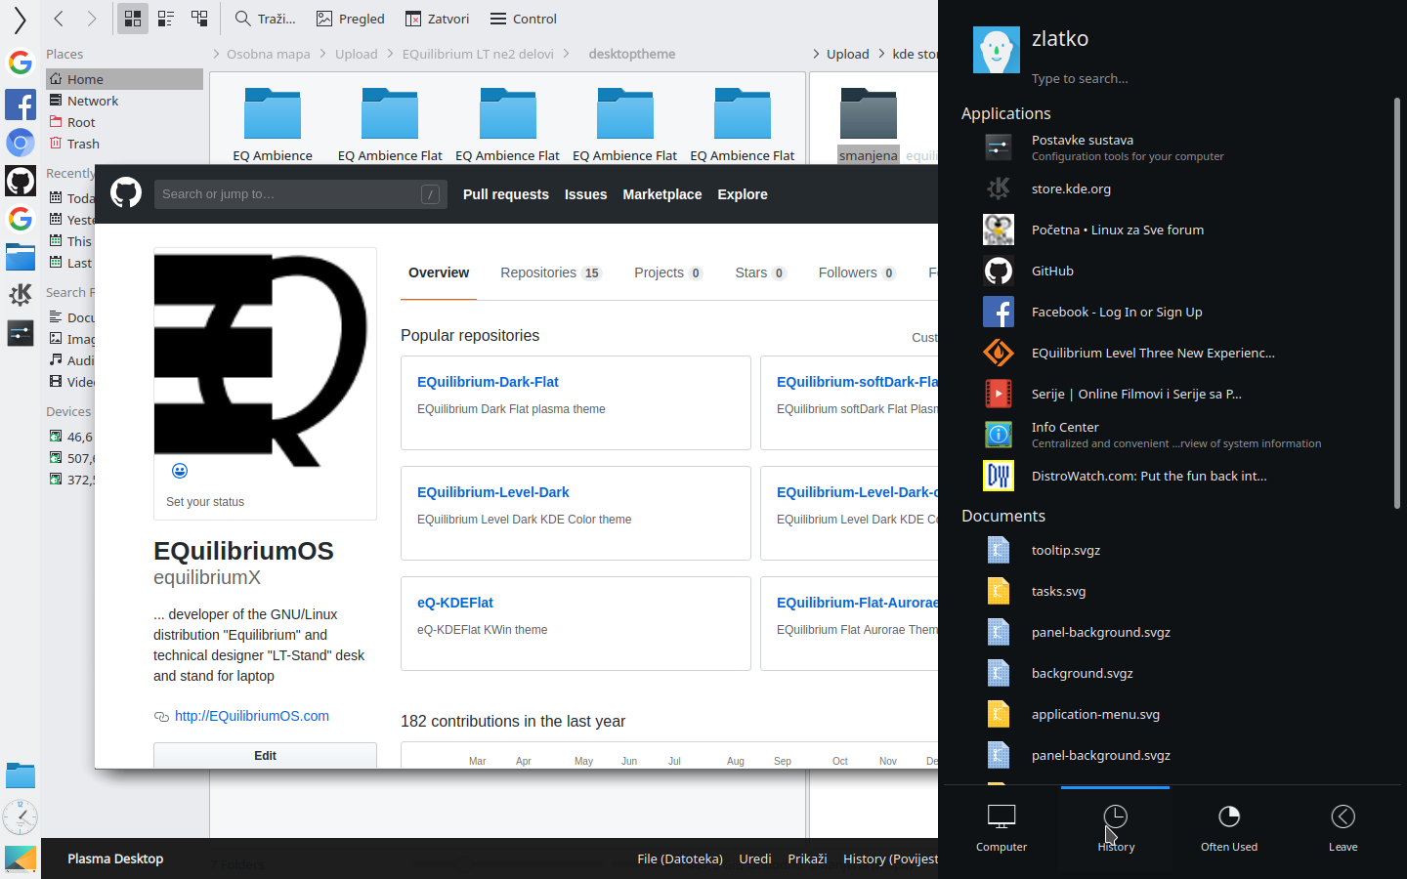1407x879 pixels.
Task: Select GitHub Overview tab
Action: [x=439, y=273]
